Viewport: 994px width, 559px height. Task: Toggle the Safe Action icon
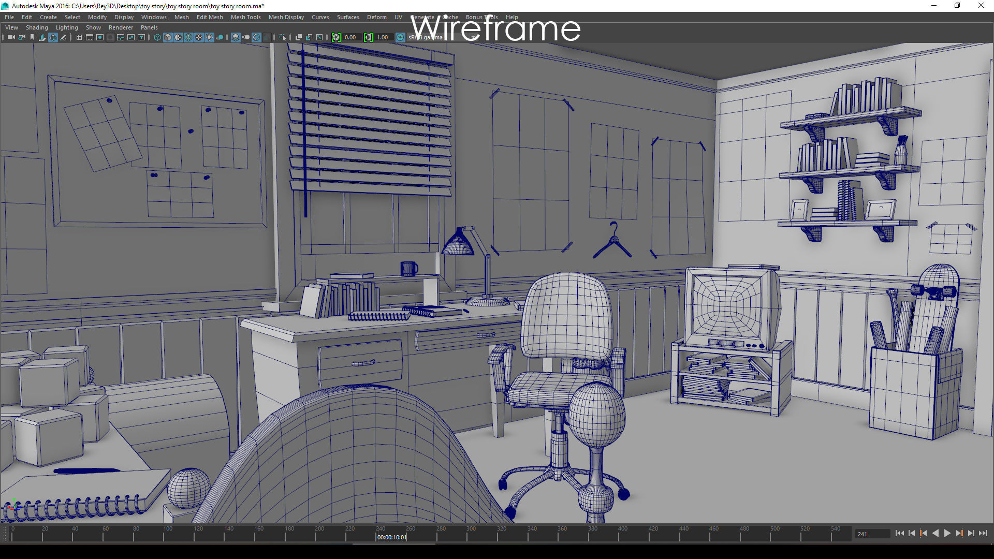pos(131,37)
